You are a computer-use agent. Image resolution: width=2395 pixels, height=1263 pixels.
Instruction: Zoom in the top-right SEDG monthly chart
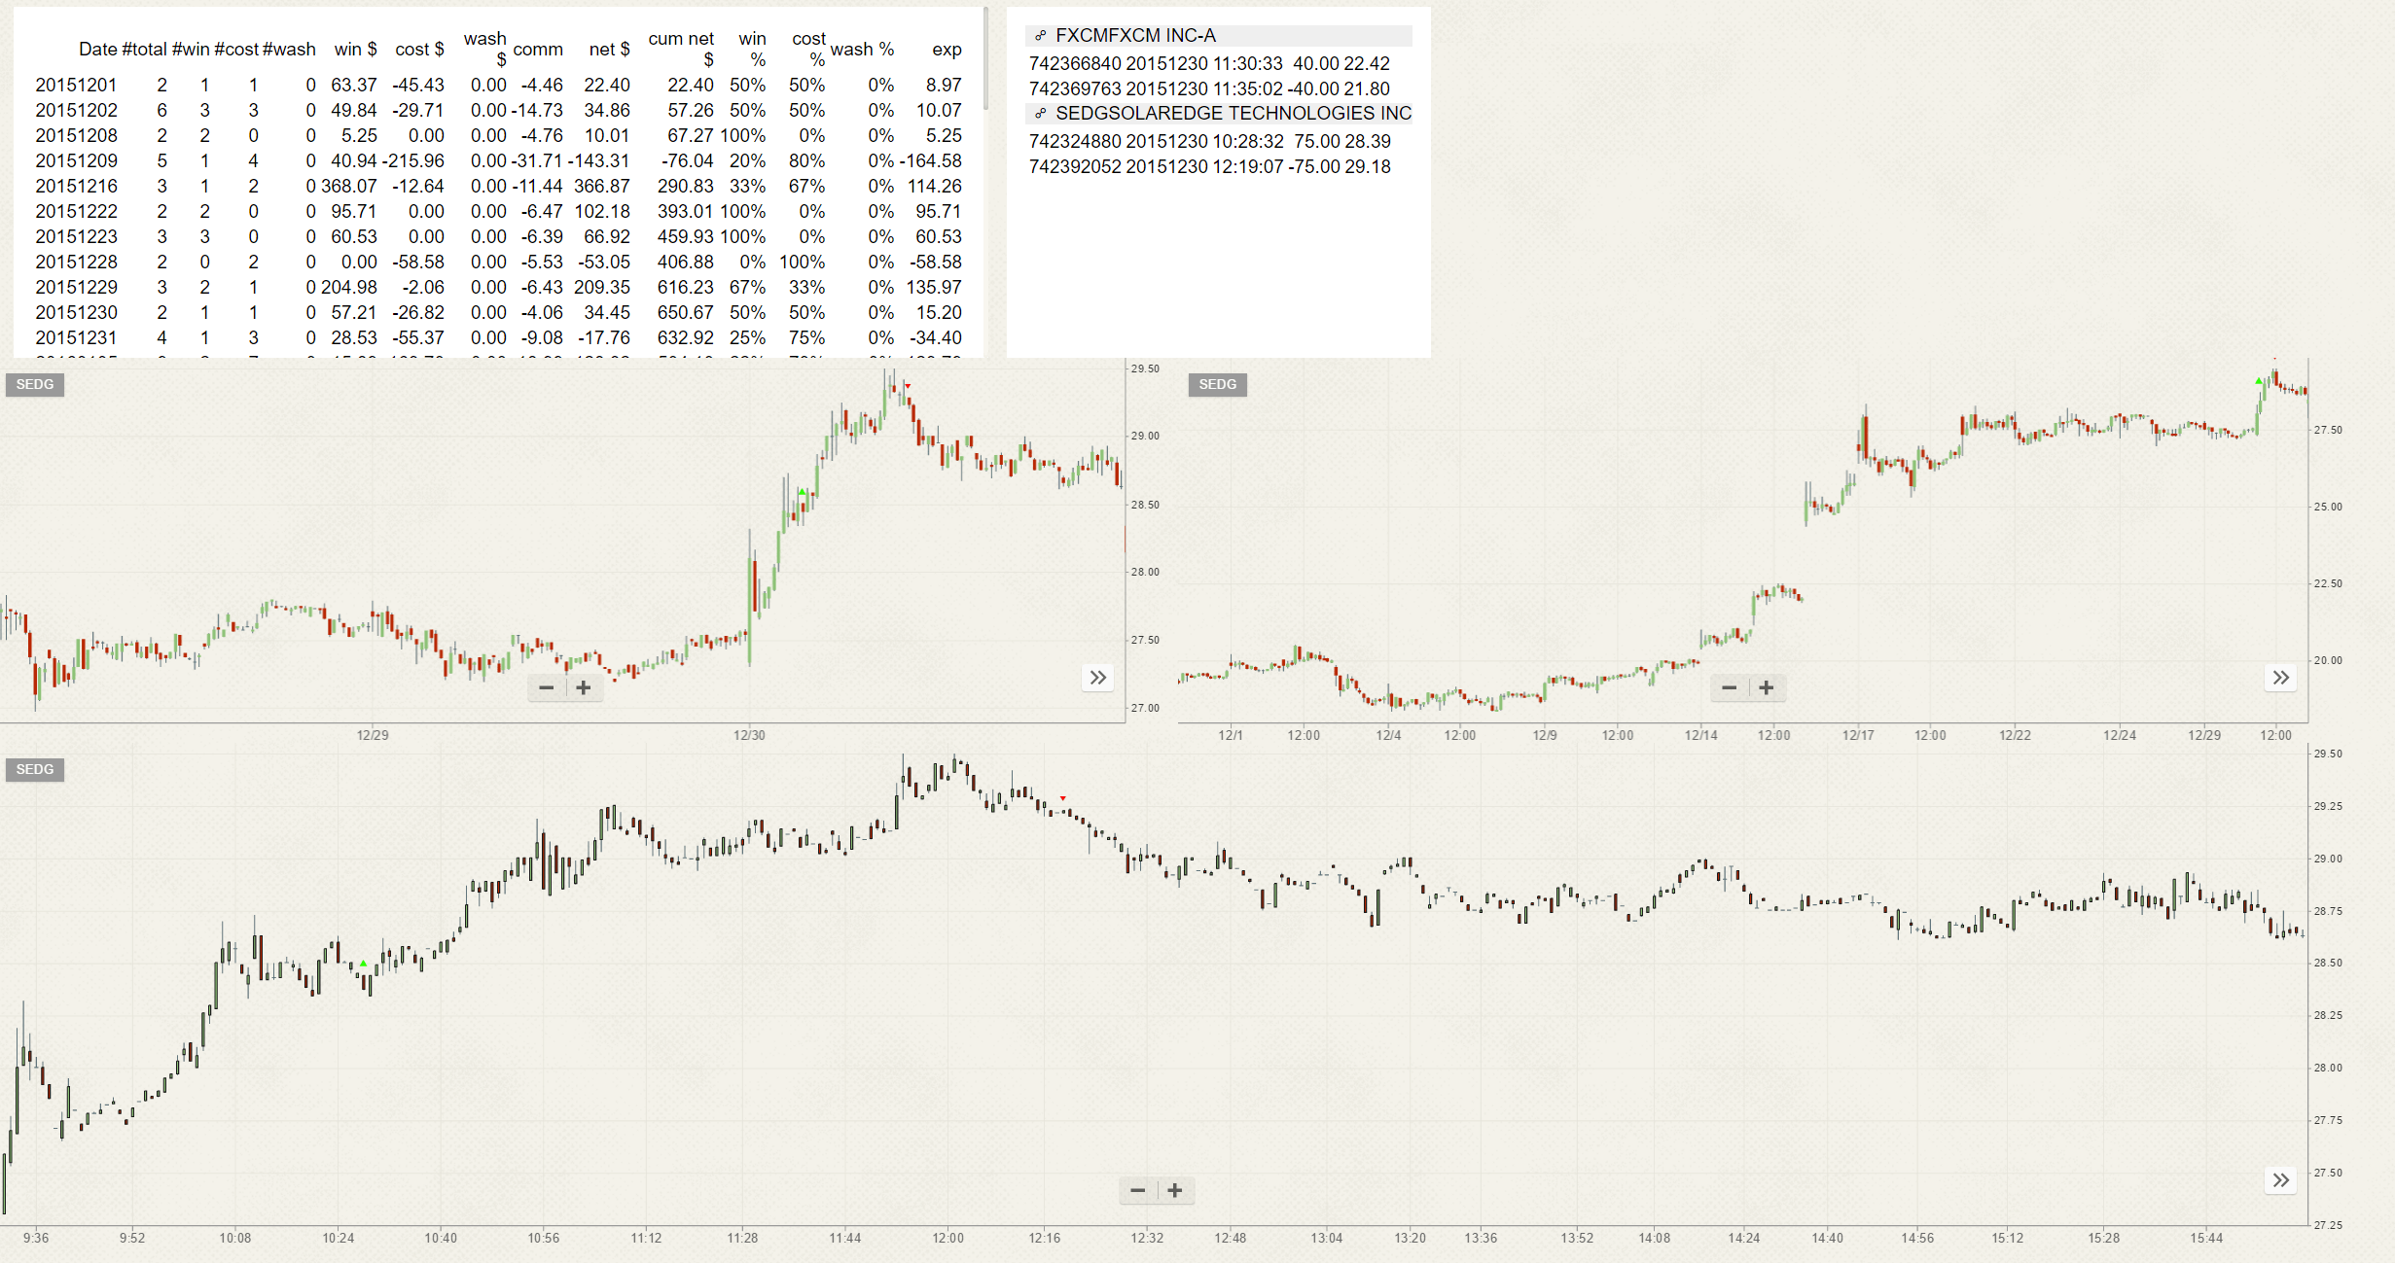tap(1767, 687)
